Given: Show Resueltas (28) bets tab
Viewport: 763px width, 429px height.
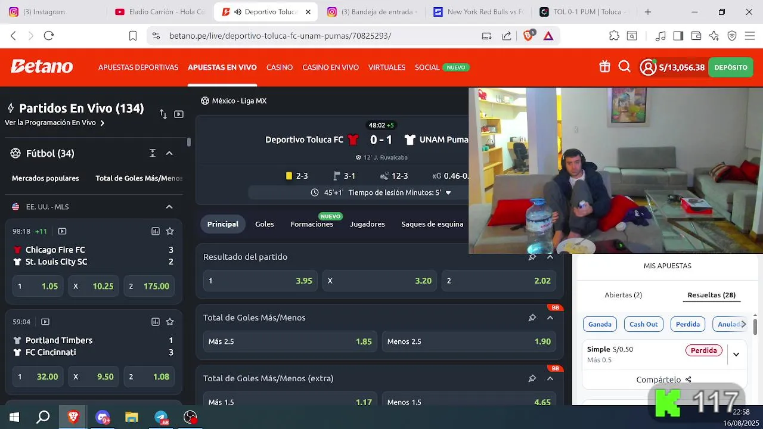Looking at the screenshot, I should coord(712,295).
